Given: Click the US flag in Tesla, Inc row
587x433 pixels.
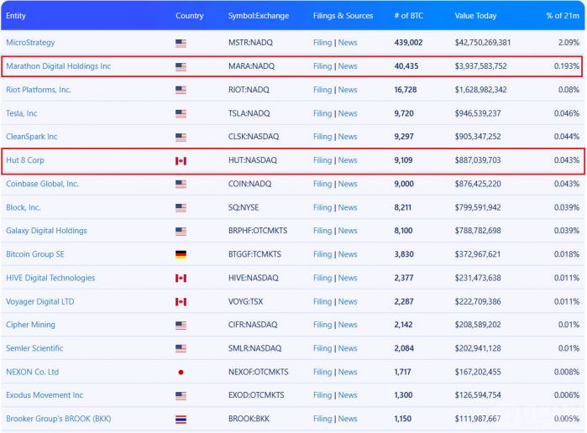Looking at the screenshot, I should click(181, 114).
